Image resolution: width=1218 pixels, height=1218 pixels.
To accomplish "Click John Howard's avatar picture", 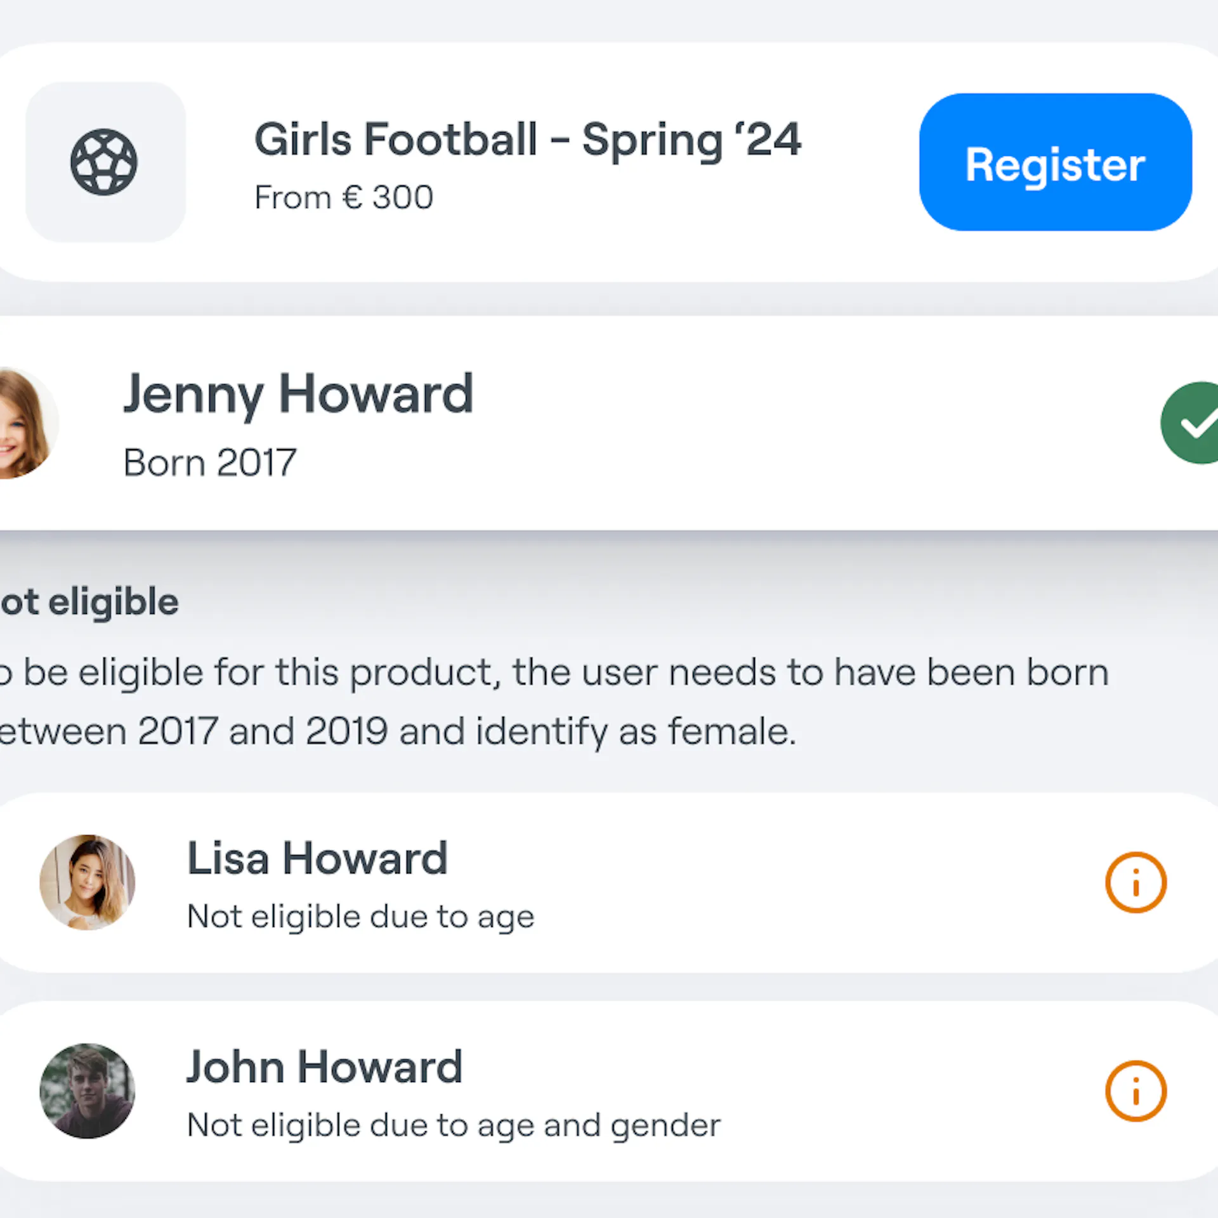I will pyautogui.click(x=88, y=1091).
